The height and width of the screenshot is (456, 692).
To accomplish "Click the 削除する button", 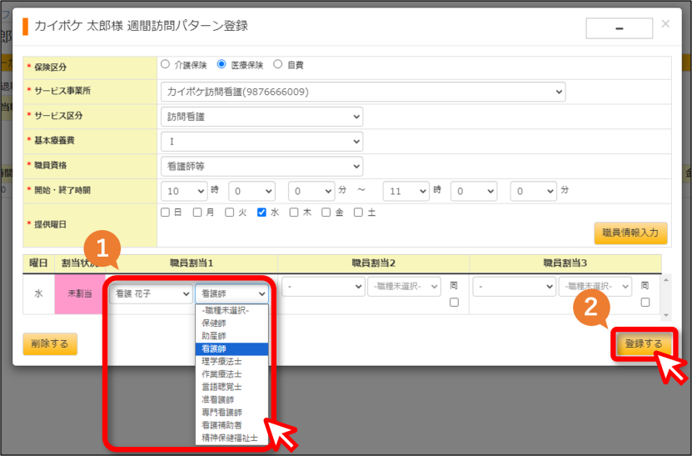I will 50,343.
